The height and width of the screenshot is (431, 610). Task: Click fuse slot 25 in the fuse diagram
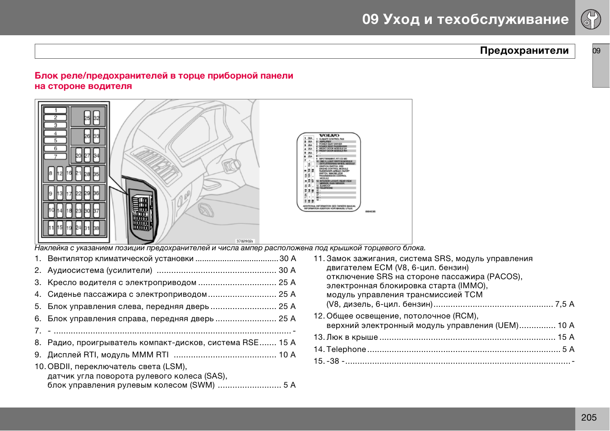click(88, 118)
